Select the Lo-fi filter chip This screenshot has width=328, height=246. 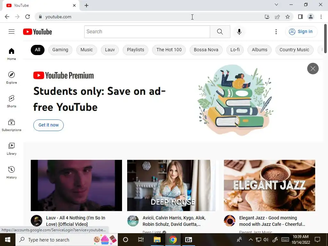pos(235,50)
